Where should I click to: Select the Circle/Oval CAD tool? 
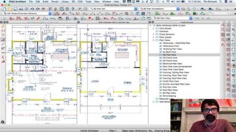(107, 14)
